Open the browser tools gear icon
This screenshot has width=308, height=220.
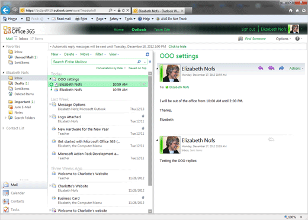[x=304, y=11]
